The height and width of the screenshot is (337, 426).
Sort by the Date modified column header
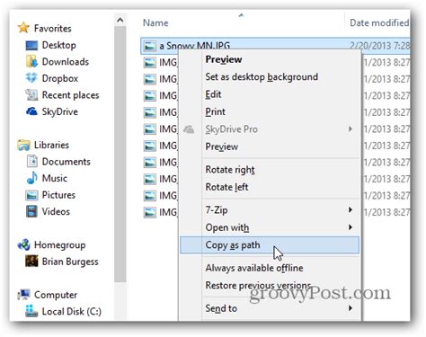[378, 22]
